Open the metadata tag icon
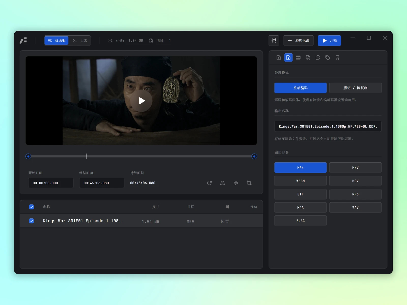The height and width of the screenshot is (305, 407). point(328,58)
